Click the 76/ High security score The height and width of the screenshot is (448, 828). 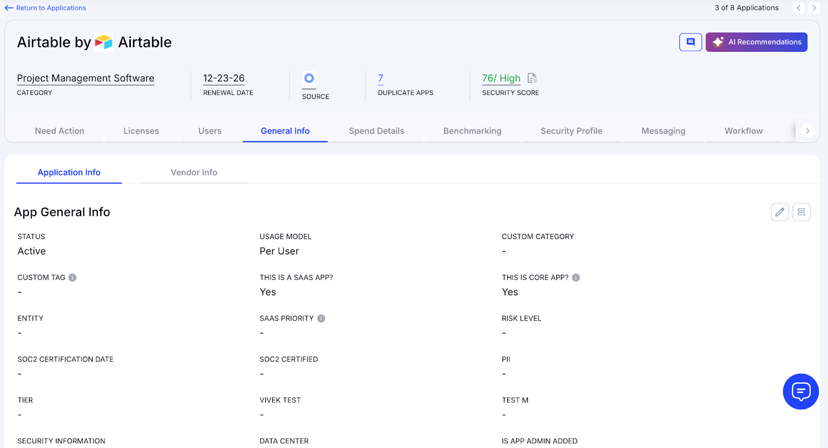(501, 78)
